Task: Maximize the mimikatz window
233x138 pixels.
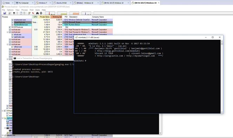Action: [x=213, y=37]
